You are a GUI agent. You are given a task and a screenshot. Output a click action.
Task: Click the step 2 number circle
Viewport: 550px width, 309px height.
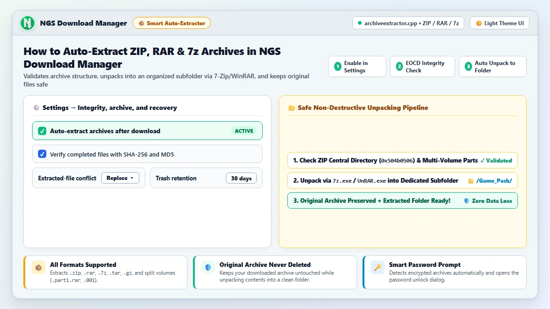click(399, 67)
